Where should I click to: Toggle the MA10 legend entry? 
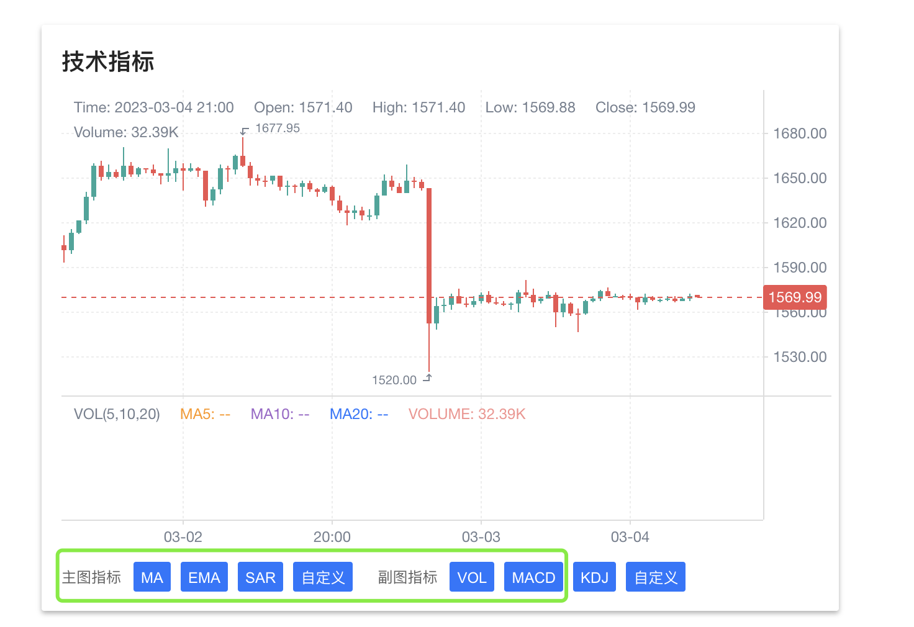(x=279, y=414)
